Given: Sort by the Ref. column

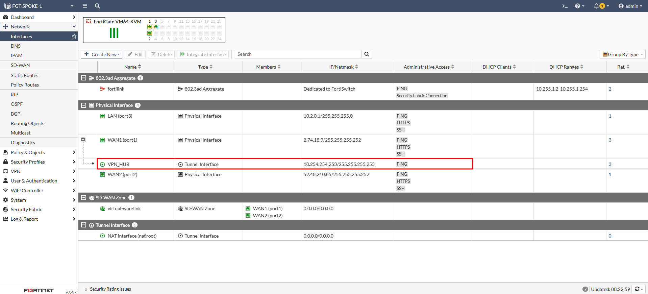Looking at the screenshot, I should [x=624, y=67].
